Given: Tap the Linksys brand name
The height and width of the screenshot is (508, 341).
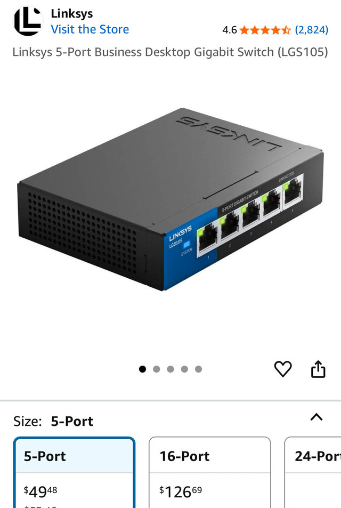Looking at the screenshot, I should coord(72,14).
